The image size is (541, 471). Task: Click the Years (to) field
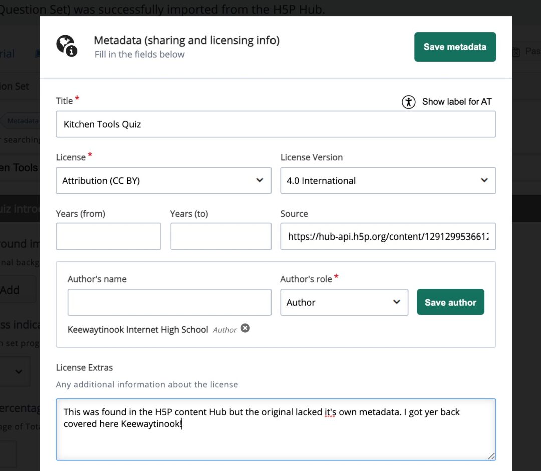pyautogui.click(x=221, y=236)
